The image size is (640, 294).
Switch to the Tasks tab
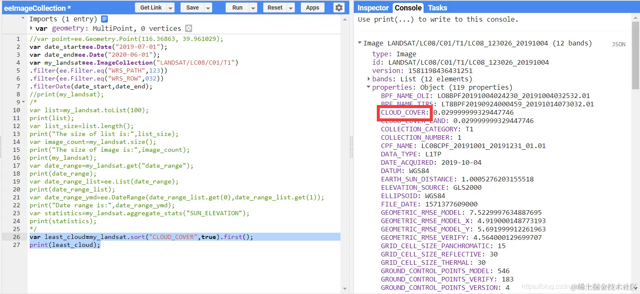coord(437,8)
